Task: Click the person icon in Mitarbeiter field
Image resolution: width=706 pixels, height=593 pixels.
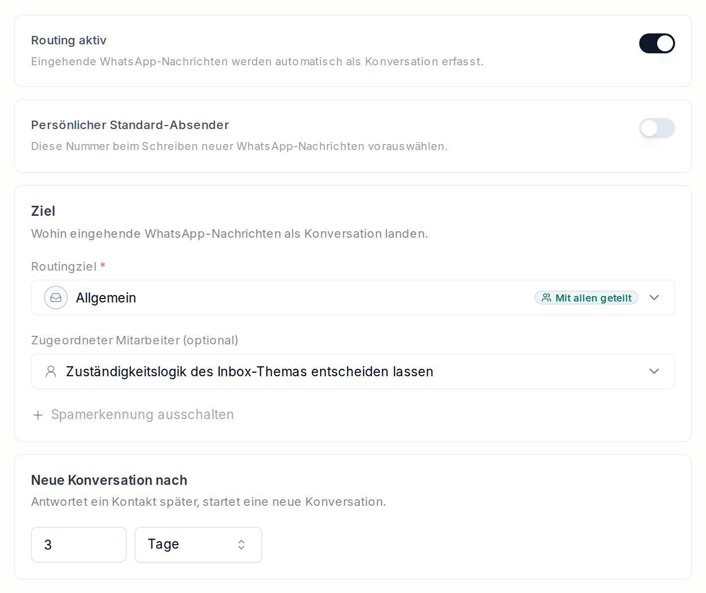Action: point(51,371)
